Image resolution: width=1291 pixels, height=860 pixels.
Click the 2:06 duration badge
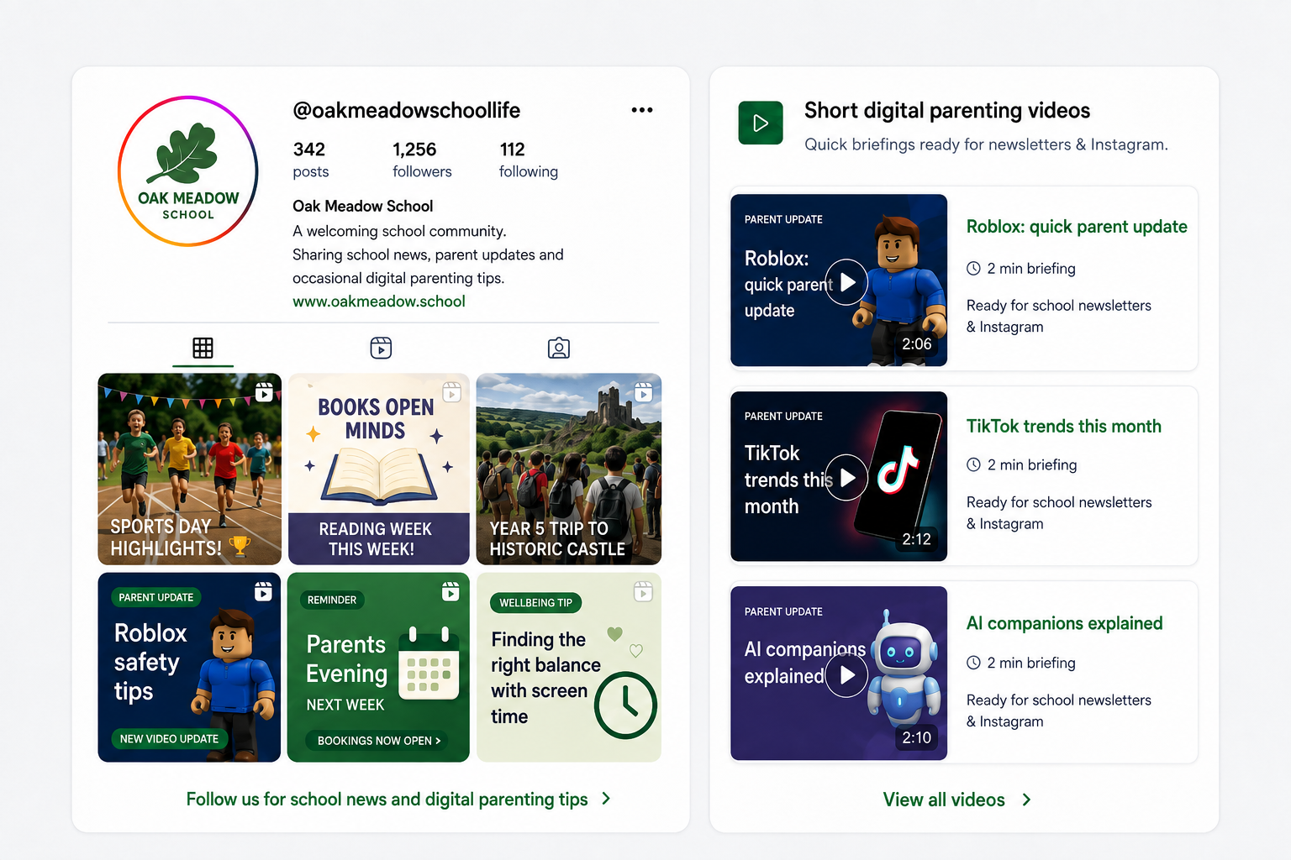pyautogui.click(x=917, y=344)
